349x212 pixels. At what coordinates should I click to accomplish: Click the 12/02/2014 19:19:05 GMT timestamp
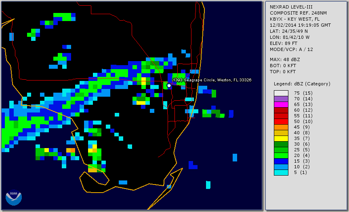[300, 25]
